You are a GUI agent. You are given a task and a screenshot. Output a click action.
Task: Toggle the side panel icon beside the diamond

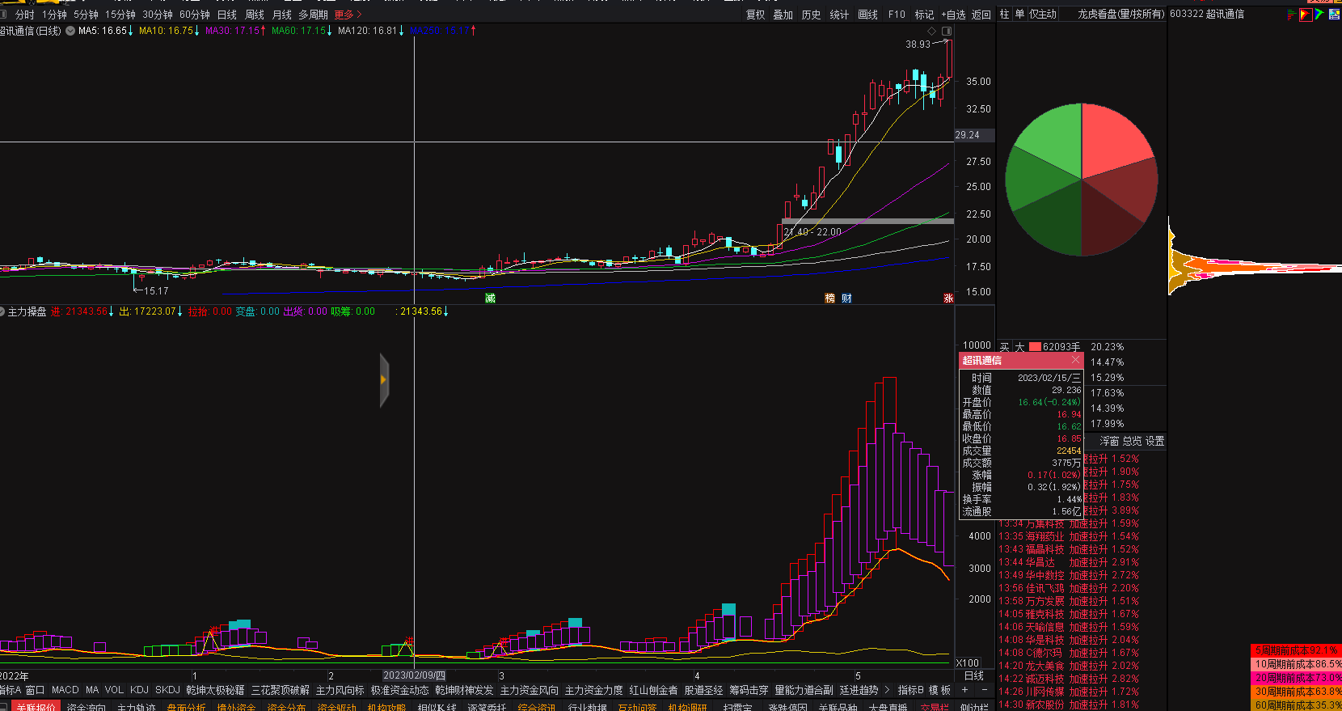point(947,31)
